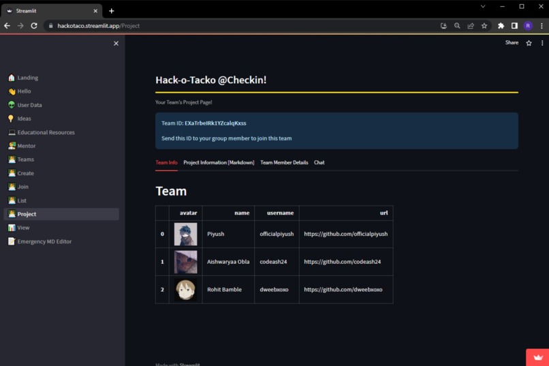The image size is (549, 366).
Task: Switch to Project Information [Markdown] tab
Action: click(219, 162)
